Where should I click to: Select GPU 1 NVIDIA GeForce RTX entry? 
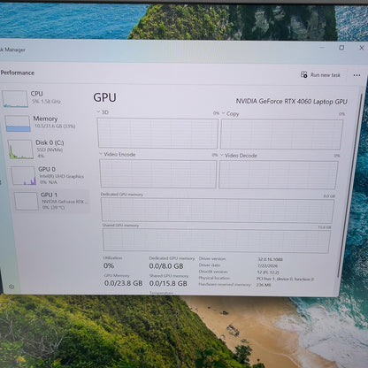pos(51,201)
